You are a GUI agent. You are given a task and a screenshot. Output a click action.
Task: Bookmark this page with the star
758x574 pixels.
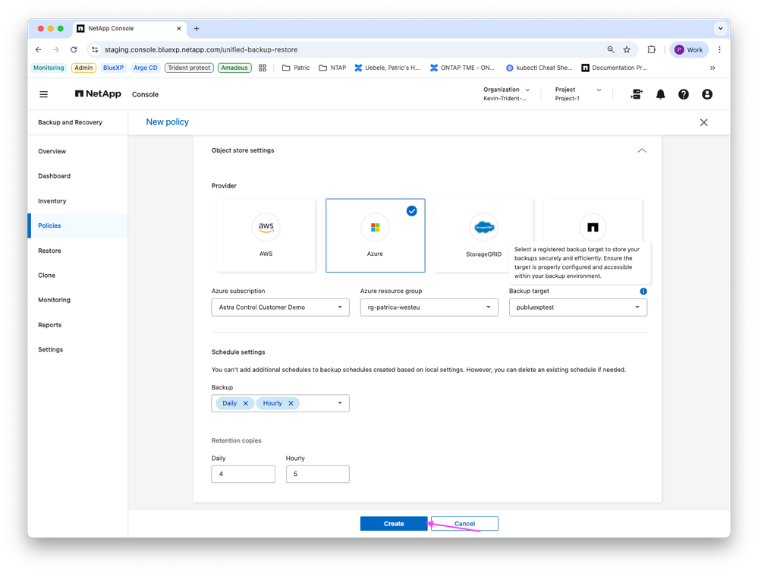(627, 49)
